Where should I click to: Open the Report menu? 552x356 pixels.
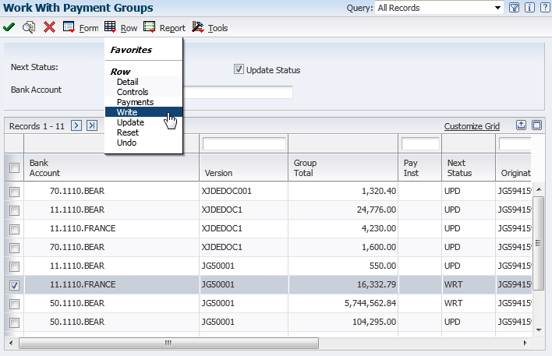(x=172, y=28)
